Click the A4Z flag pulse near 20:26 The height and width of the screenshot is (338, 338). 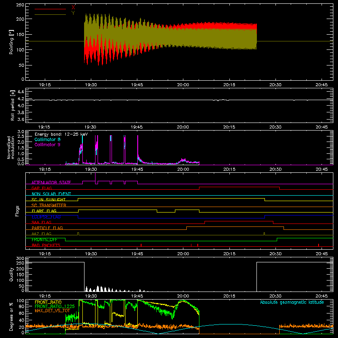point(264,234)
